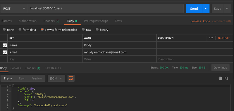Switch to the response Body tab
Image resolution: width=234 pixels, height=111 pixels.
click(4, 68)
